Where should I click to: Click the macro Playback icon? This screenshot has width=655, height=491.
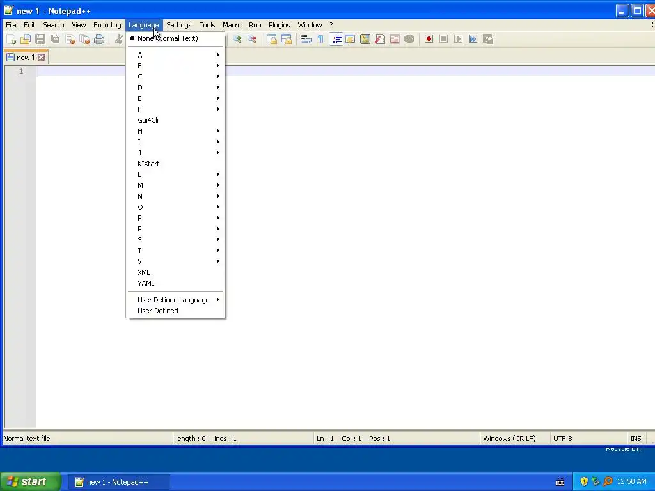point(458,39)
